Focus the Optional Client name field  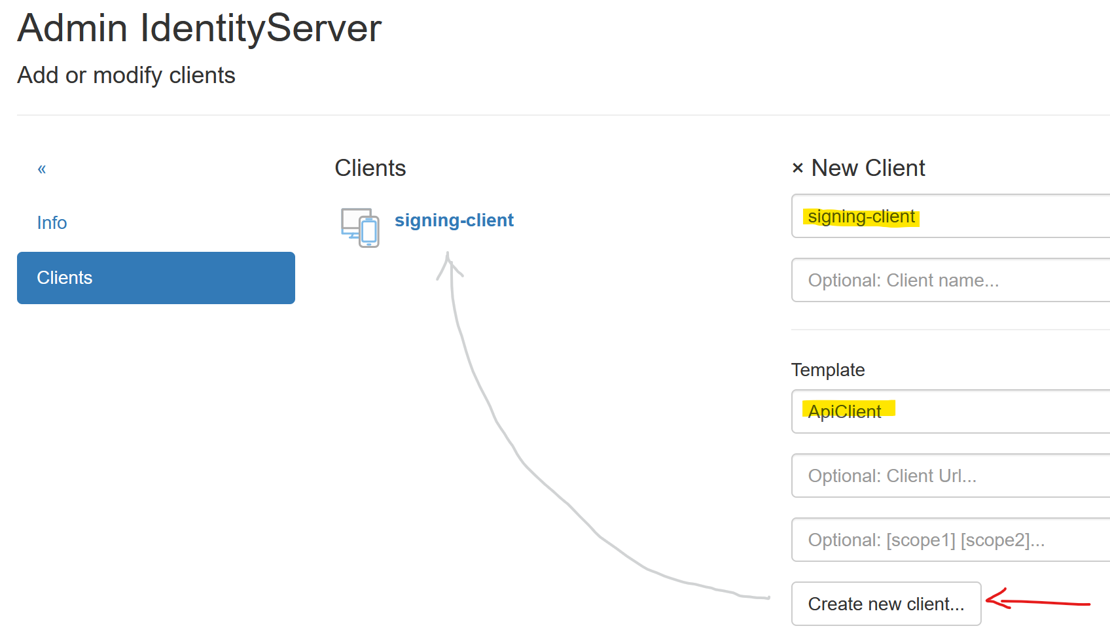coord(949,281)
